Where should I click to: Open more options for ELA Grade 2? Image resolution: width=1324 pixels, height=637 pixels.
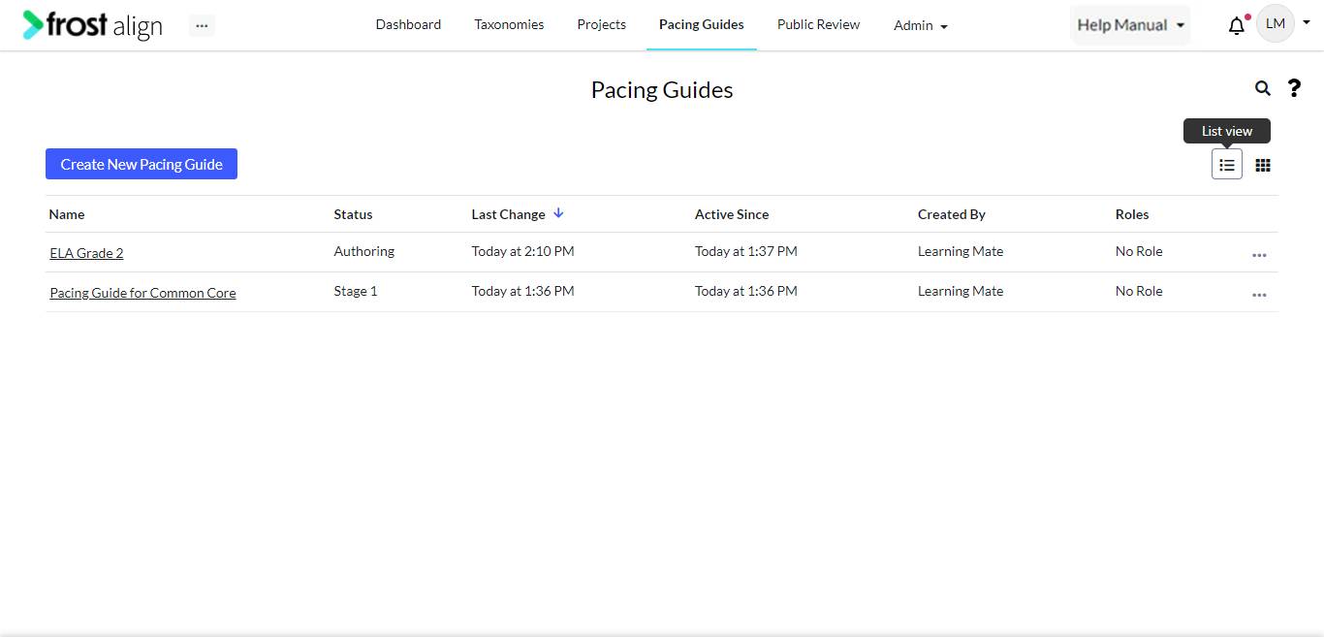(x=1259, y=255)
